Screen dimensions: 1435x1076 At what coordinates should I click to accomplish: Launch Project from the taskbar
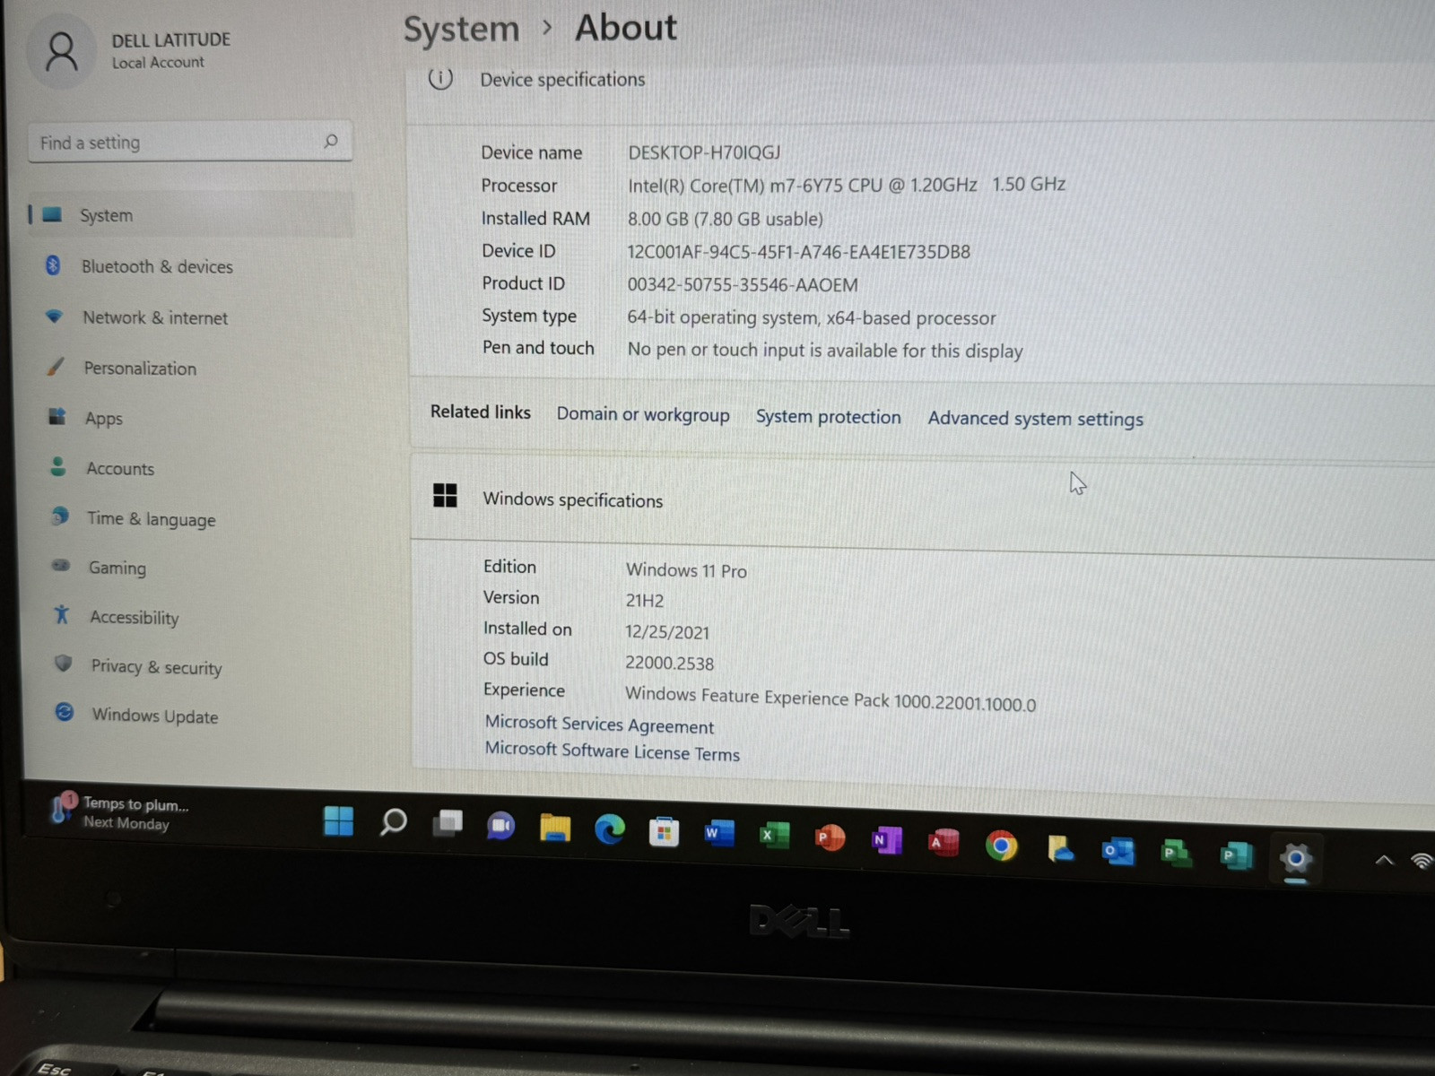pos(1176,853)
